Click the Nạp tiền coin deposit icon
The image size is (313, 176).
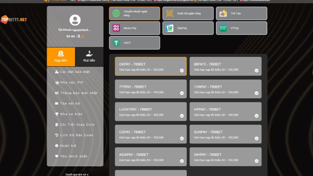[61, 54]
